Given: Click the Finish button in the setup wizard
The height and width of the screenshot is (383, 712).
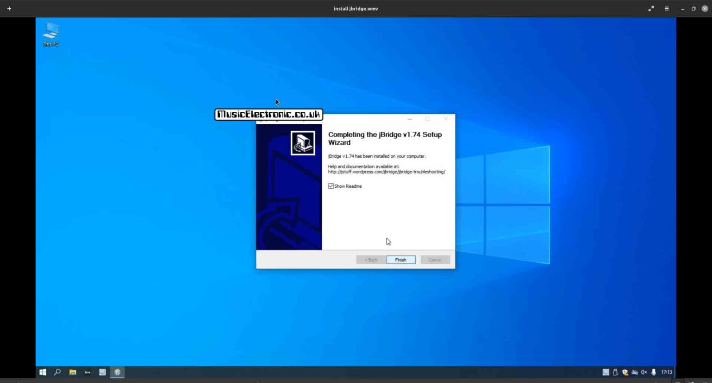Looking at the screenshot, I should tap(401, 260).
